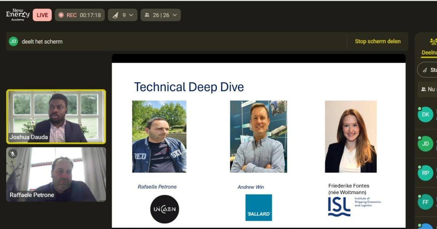Click the RP participant avatar
The image size is (437, 229).
tap(425, 173)
